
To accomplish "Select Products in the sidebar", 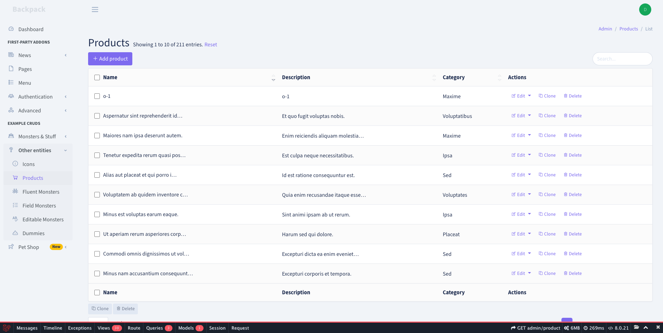I will tap(38, 178).
